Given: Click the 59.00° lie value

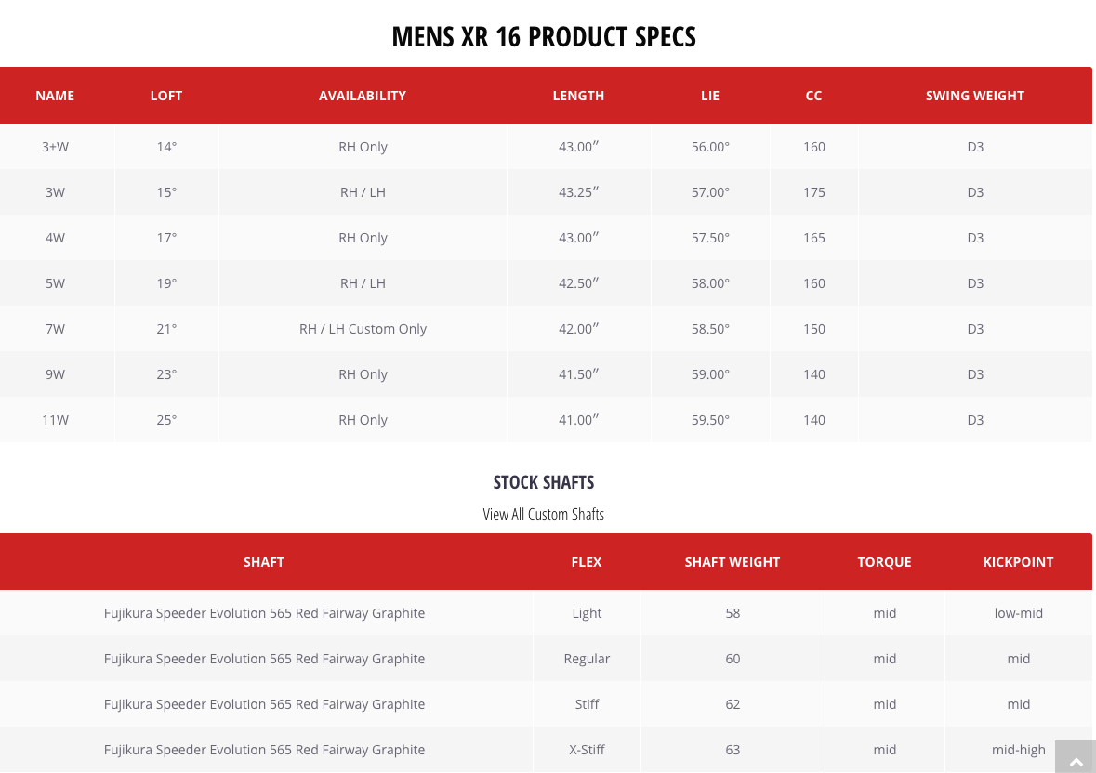Looking at the screenshot, I should pyautogui.click(x=710, y=373).
